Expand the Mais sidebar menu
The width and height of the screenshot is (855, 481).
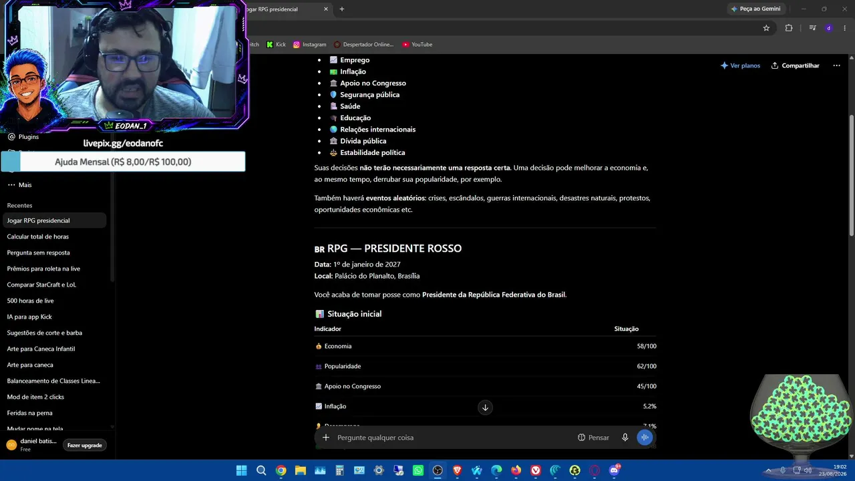coord(20,184)
